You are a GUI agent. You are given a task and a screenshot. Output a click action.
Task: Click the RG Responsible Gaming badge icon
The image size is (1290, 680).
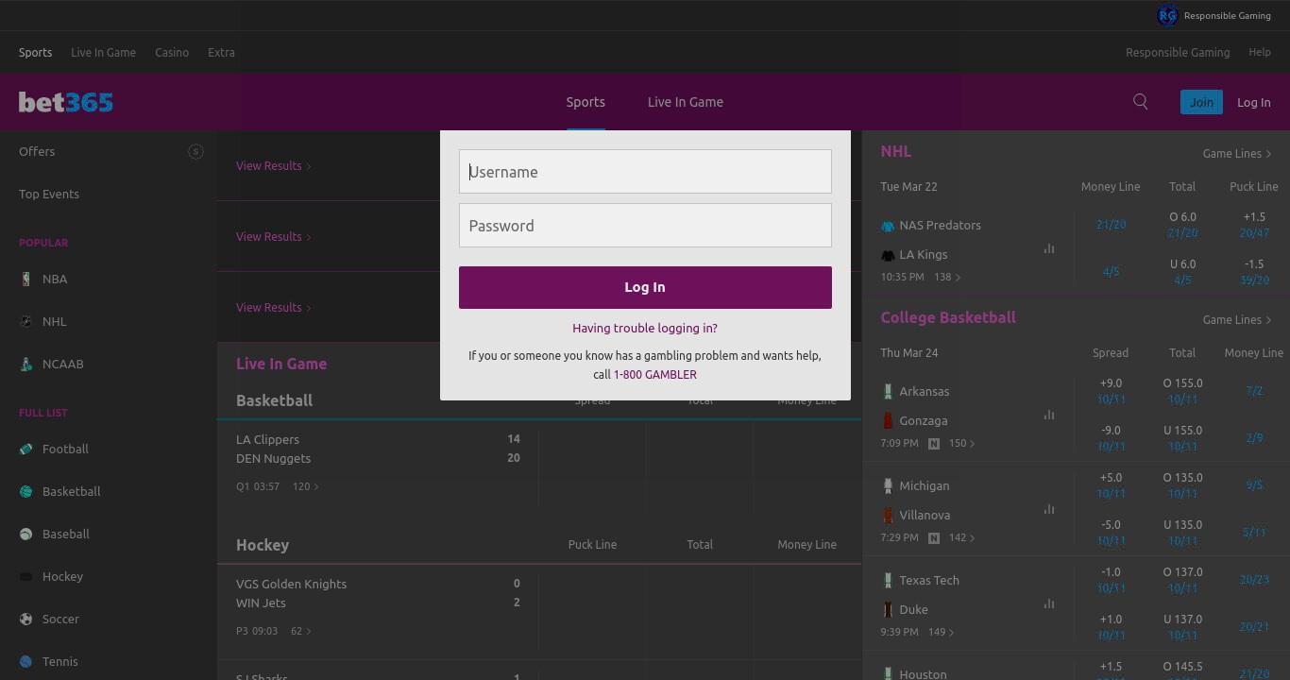pos(1167,15)
